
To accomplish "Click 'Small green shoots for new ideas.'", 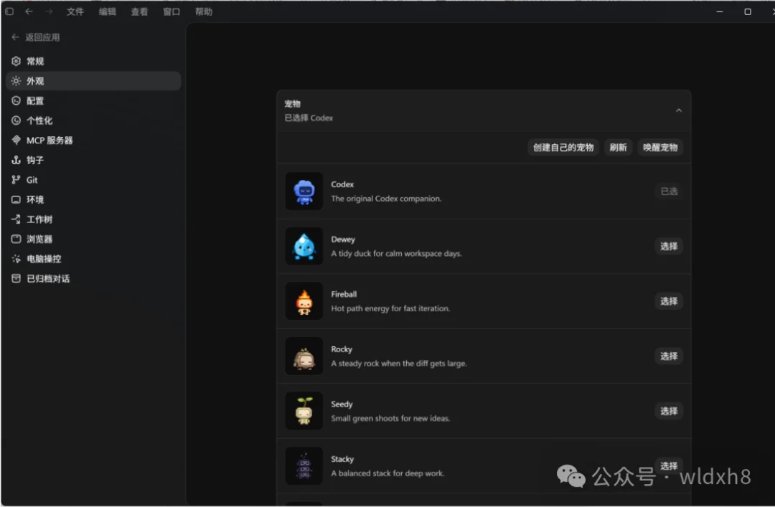I will click(390, 418).
